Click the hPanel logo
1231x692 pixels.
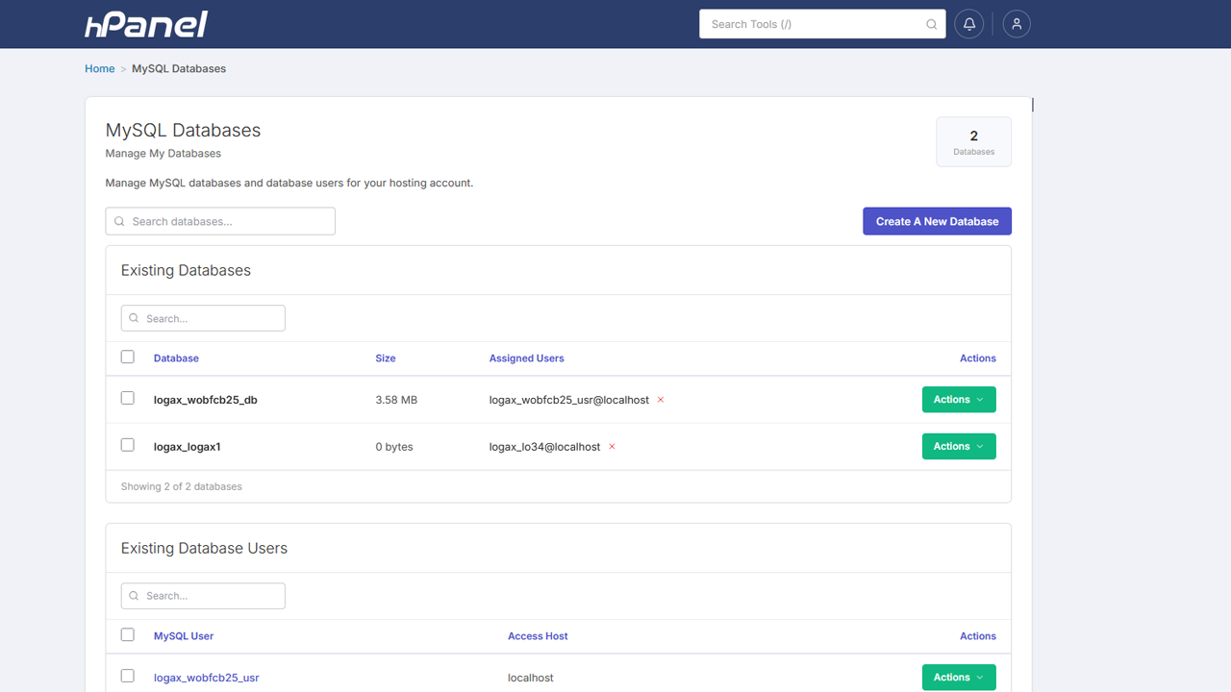click(x=146, y=24)
